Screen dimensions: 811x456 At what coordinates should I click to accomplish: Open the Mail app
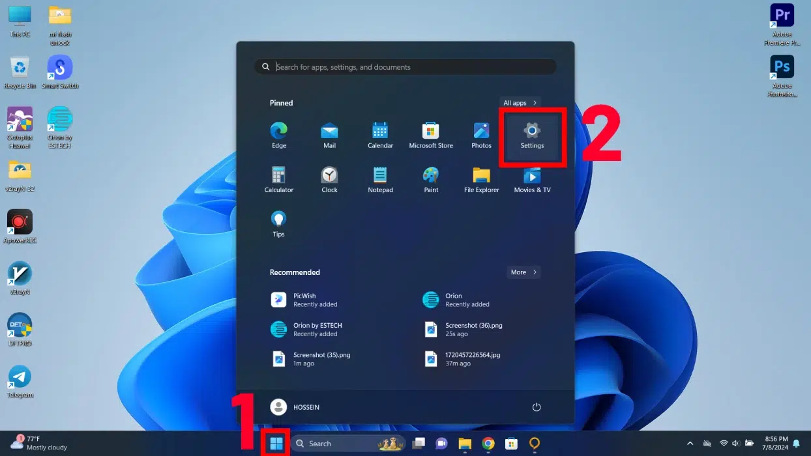click(x=329, y=135)
